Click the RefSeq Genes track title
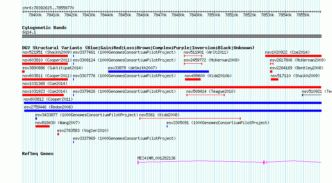This screenshot has width=332, height=183. click(38, 154)
